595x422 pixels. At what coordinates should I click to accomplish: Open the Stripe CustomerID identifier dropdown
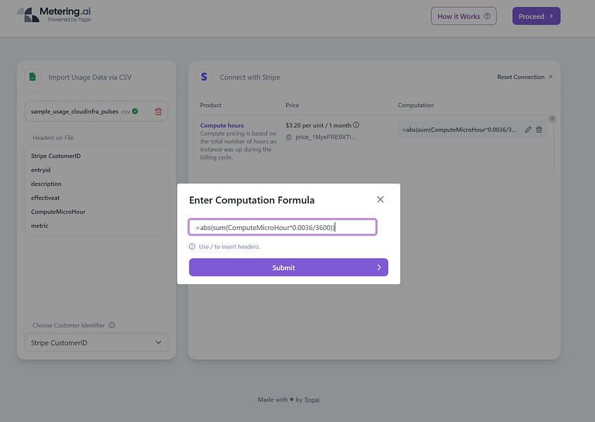pyautogui.click(x=96, y=343)
